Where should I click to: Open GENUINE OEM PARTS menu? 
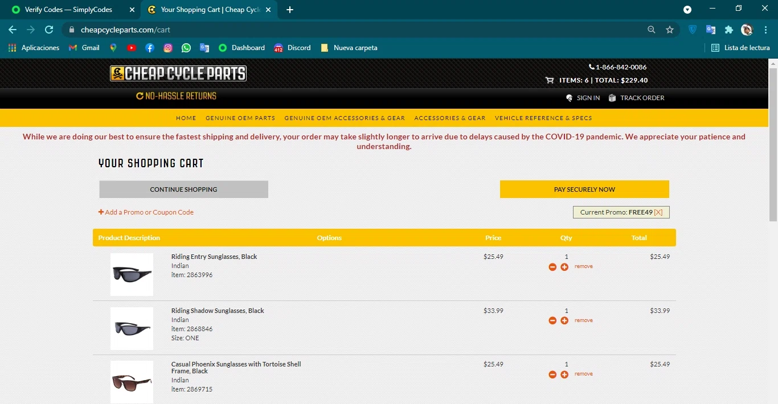pos(240,118)
